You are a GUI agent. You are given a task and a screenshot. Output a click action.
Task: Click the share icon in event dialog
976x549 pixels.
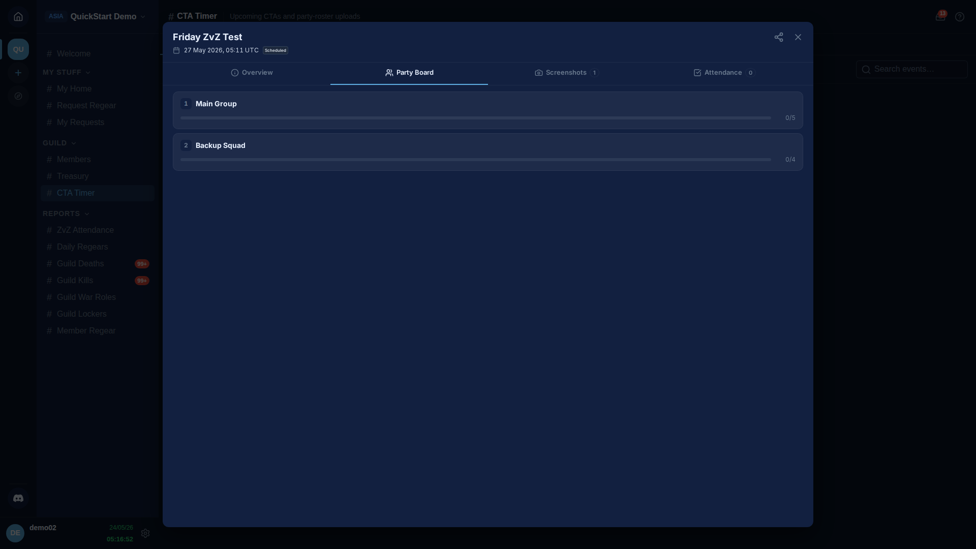point(778,37)
